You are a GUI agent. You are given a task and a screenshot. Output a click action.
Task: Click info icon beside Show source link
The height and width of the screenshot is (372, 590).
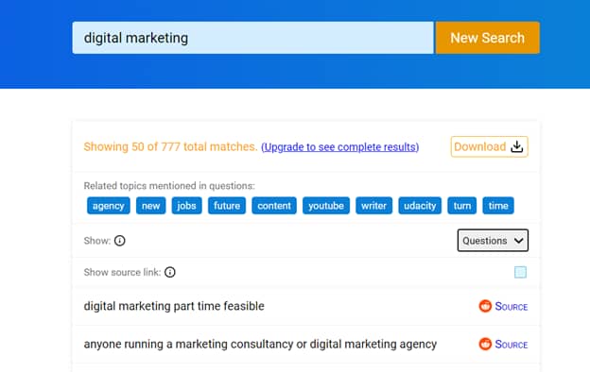169,272
